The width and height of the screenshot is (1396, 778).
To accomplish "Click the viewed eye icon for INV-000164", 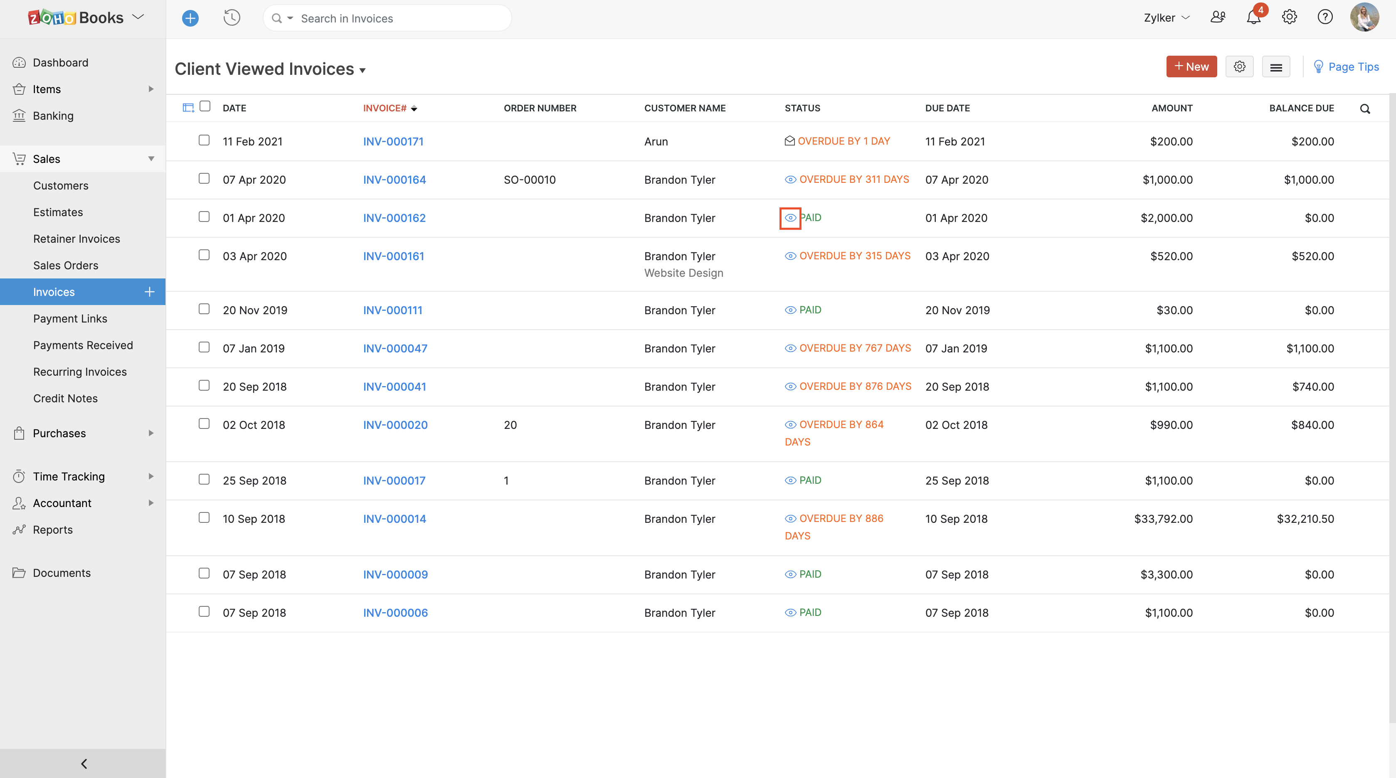I will pyautogui.click(x=790, y=179).
